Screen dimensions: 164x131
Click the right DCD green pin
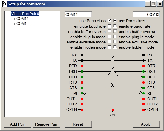[x=143, y=77]
